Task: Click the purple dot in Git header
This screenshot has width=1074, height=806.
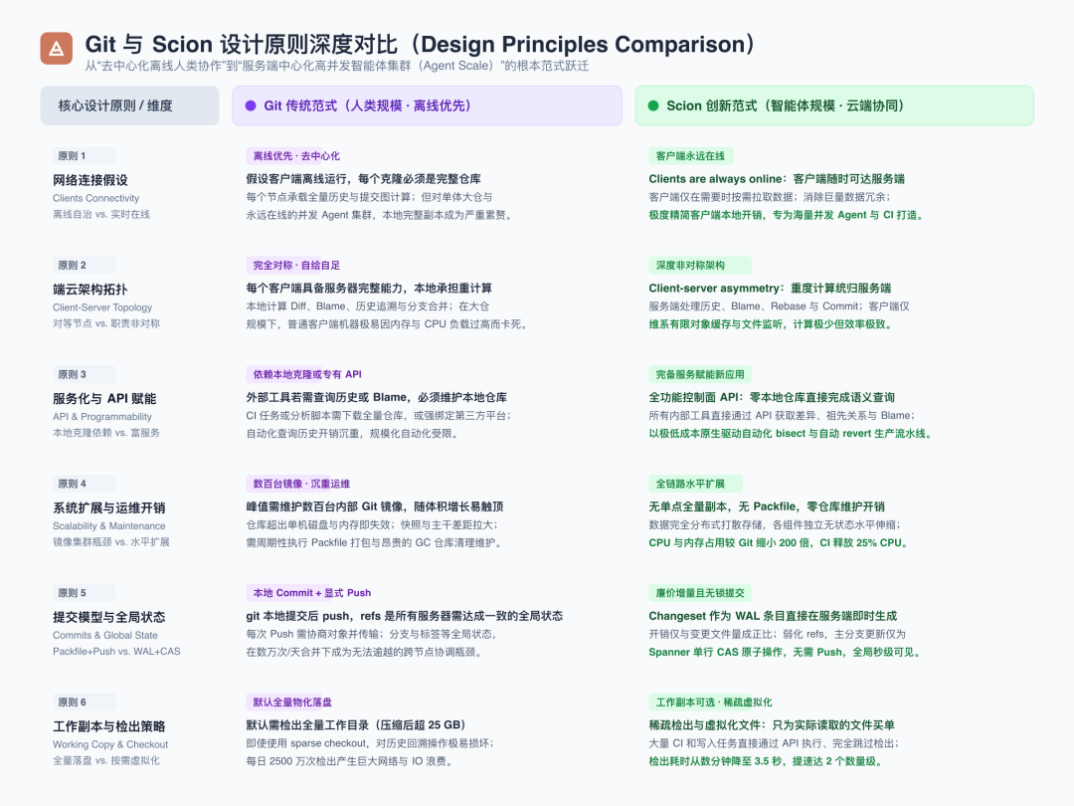Action: pos(251,105)
